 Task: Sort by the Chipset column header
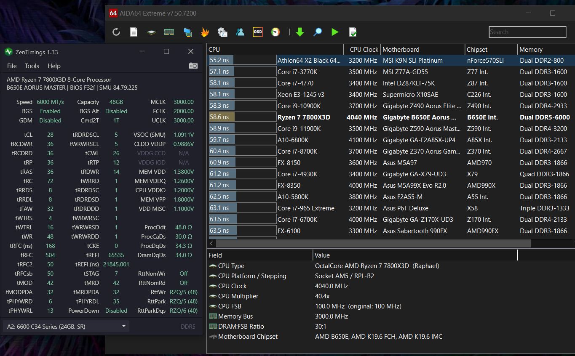pos(491,49)
